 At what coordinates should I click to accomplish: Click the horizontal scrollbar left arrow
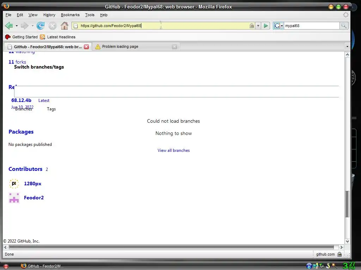[6, 247]
